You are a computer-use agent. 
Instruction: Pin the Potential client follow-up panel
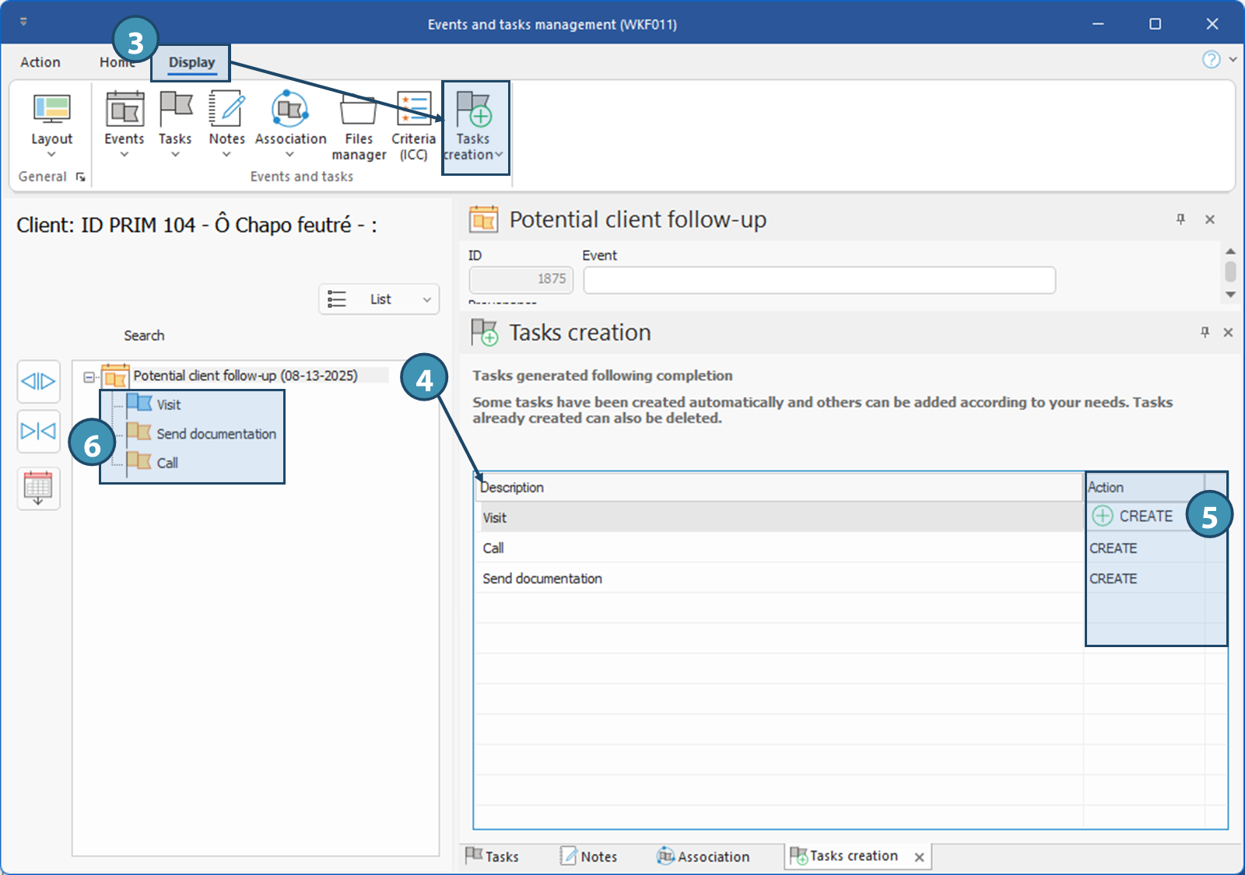(x=1180, y=219)
